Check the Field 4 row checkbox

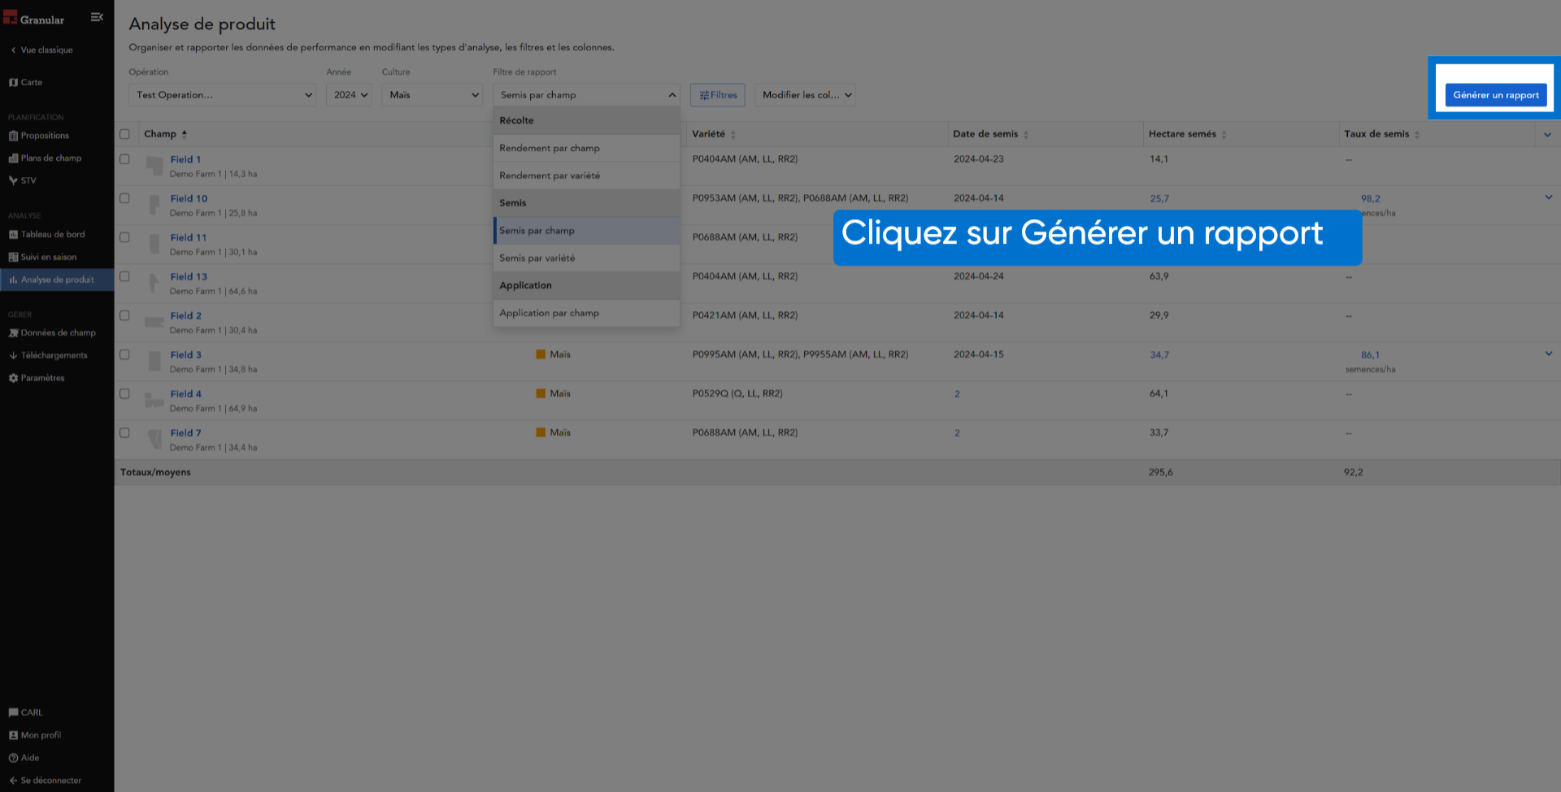tap(124, 393)
